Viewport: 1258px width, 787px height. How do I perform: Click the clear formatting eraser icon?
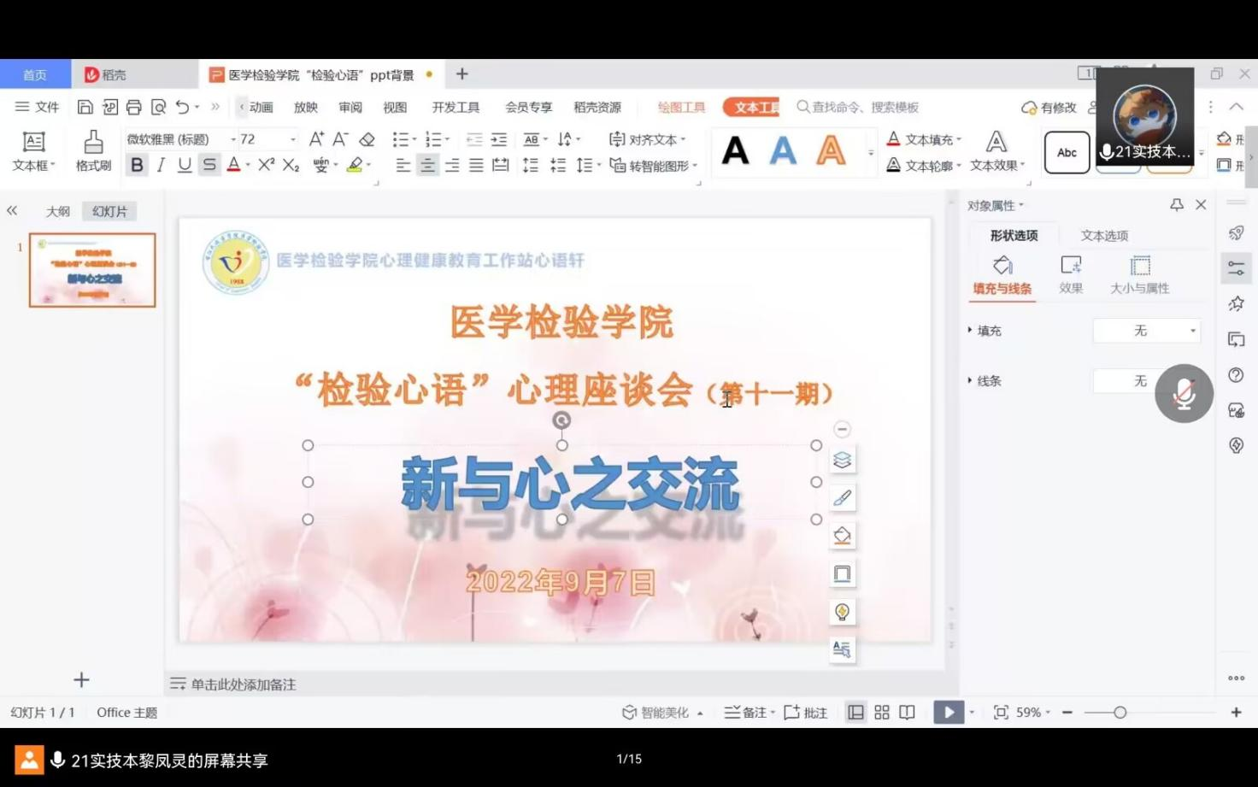click(x=367, y=139)
